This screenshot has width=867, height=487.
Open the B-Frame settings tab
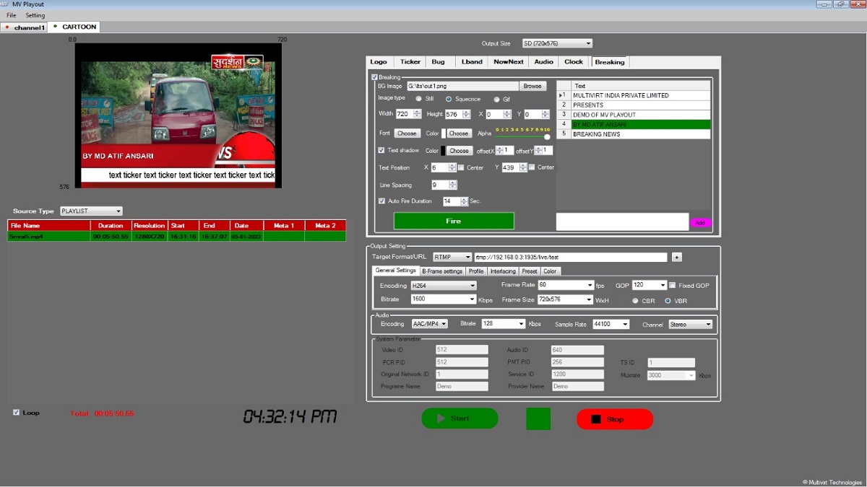coord(442,271)
